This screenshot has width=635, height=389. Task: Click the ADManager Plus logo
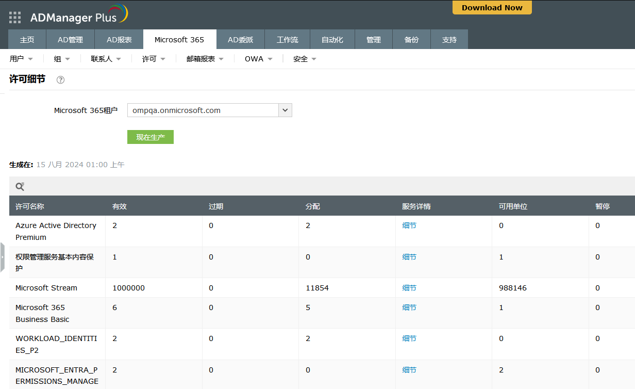(x=78, y=17)
